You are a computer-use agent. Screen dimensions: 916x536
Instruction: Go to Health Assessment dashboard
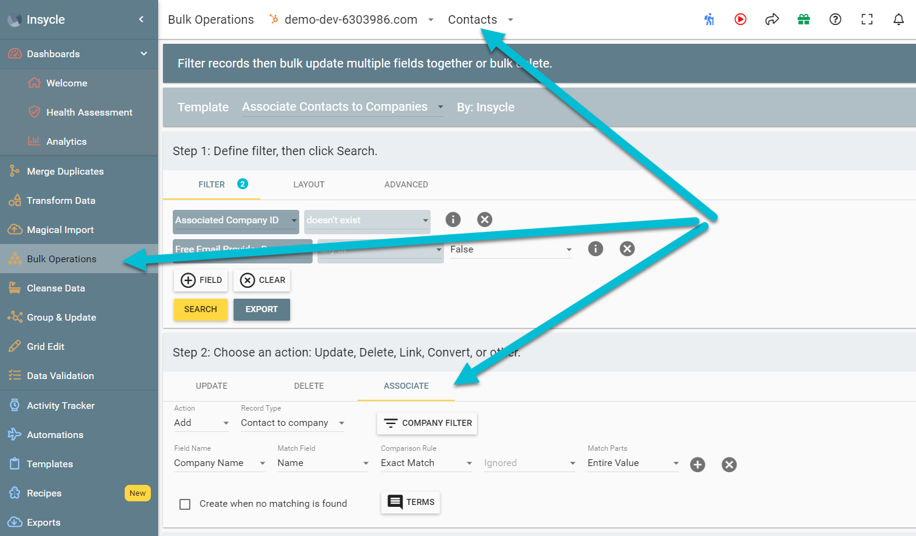79,113
